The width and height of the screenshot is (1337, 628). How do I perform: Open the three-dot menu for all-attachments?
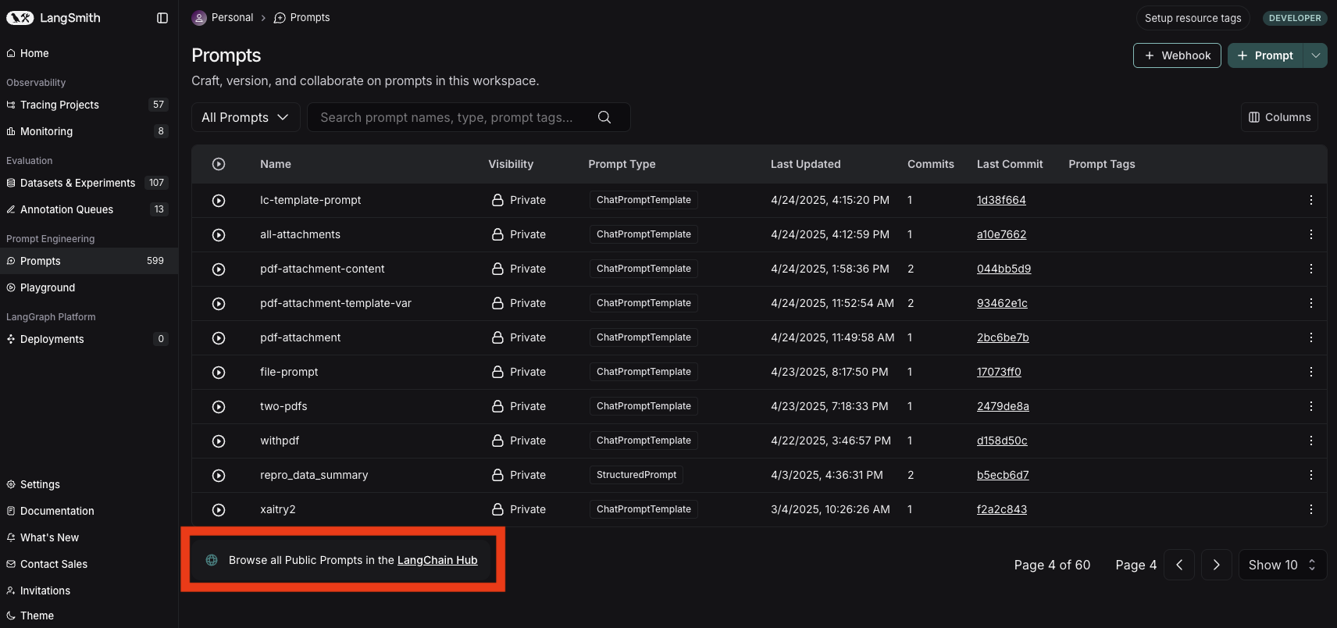point(1310,234)
